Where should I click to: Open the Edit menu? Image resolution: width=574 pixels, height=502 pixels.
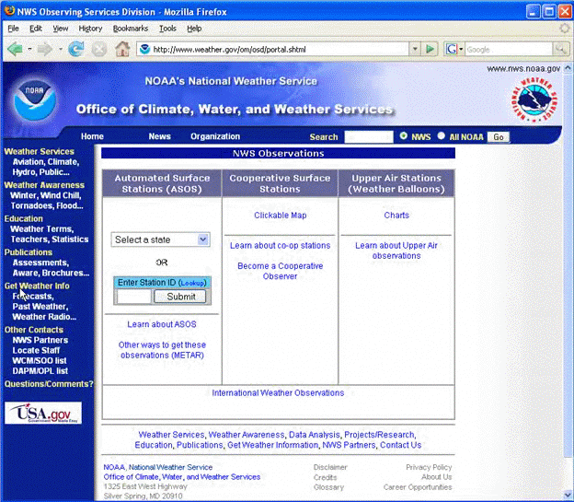click(36, 29)
